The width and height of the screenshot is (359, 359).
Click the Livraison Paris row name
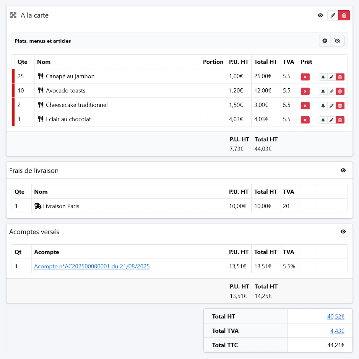(x=61, y=206)
